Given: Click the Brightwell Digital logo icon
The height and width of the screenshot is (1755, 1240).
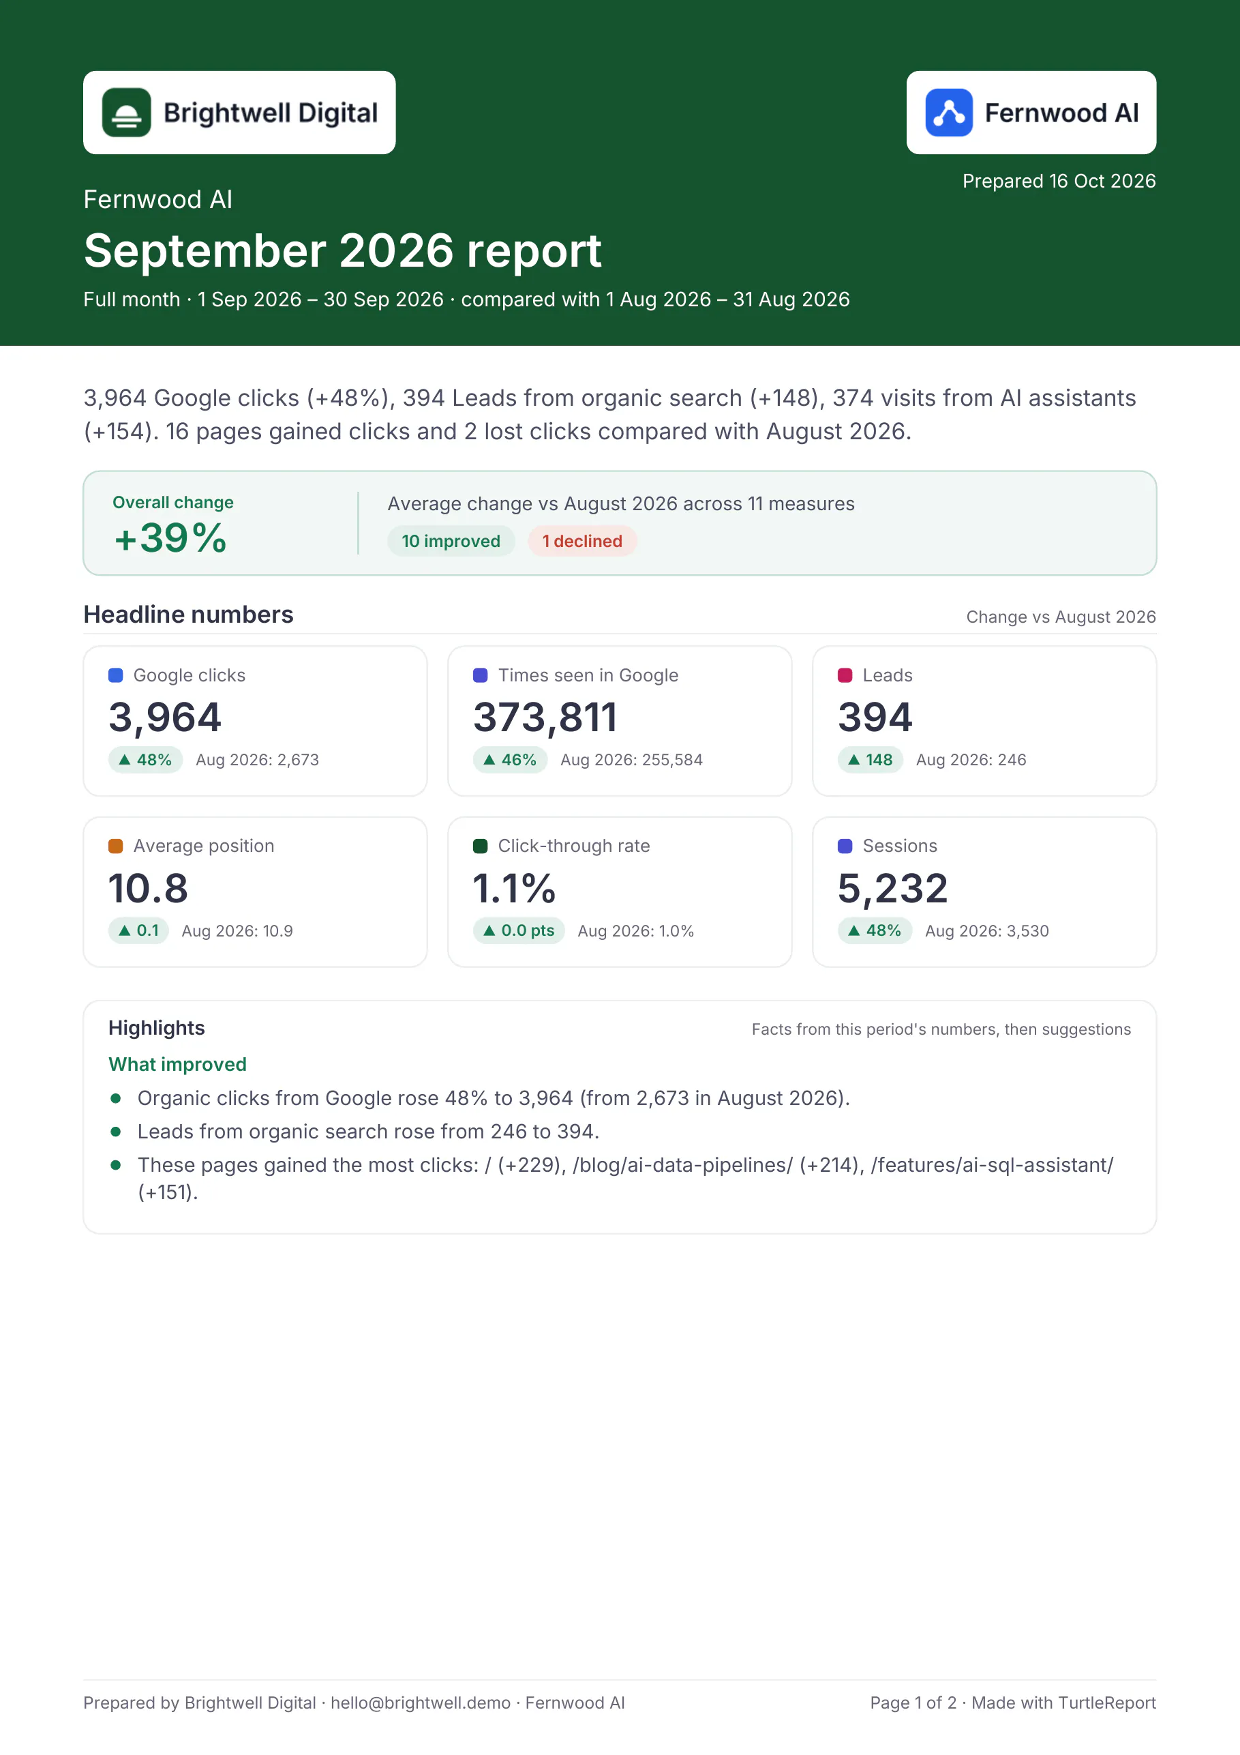Looking at the screenshot, I should 127,113.
